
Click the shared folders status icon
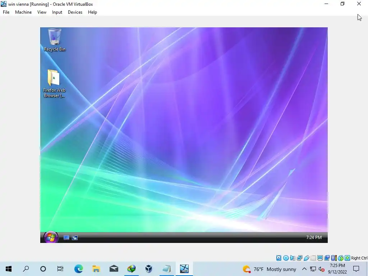(x=313, y=258)
